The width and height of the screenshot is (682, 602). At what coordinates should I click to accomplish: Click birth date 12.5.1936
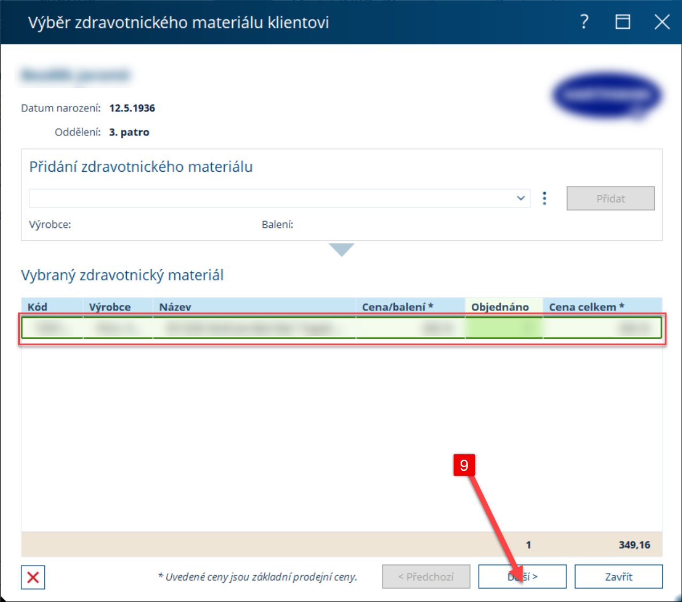click(x=132, y=108)
